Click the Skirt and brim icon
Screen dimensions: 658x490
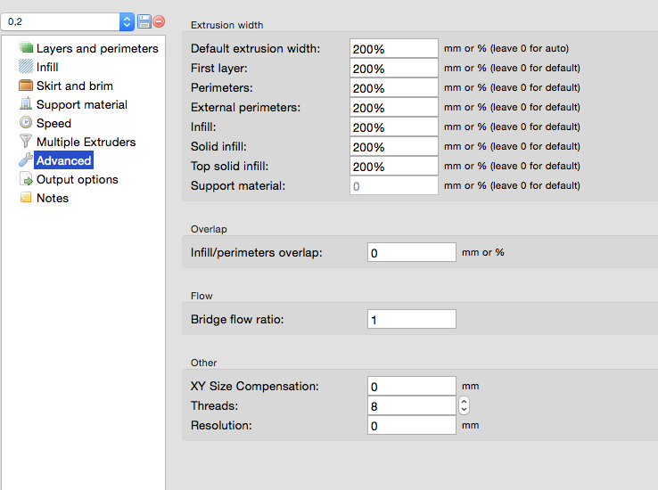click(26, 86)
